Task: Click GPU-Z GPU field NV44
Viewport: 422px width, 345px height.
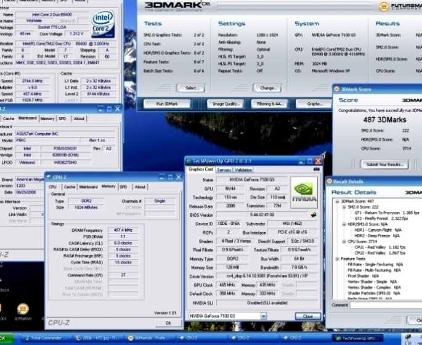Action: 230,189
